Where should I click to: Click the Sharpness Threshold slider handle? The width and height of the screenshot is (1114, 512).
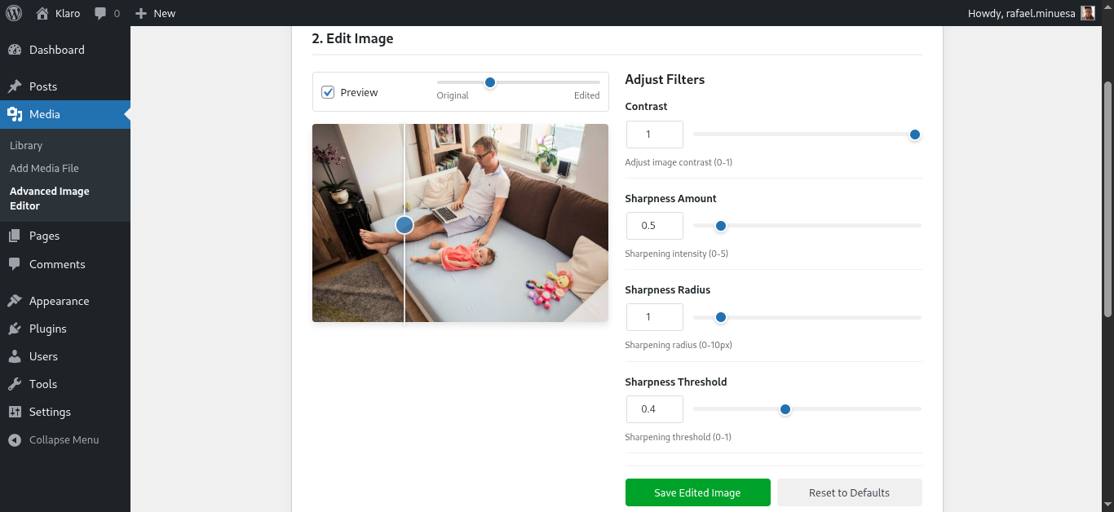785,409
